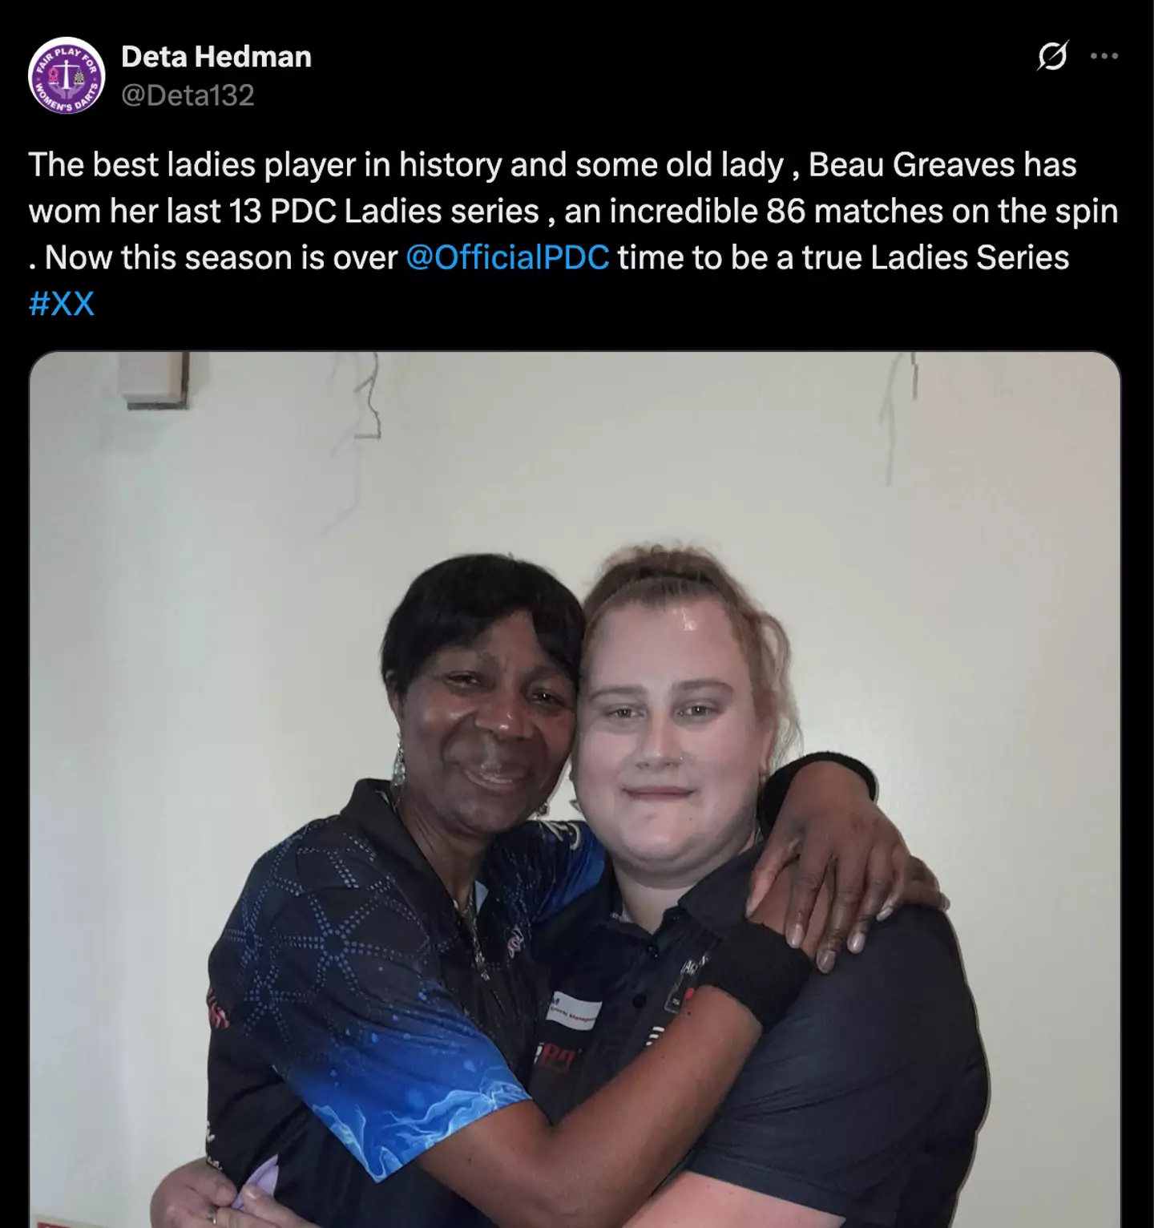The height and width of the screenshot is (1228, 1154).
Task: Open post details via "time to be a true Ladies Series"
Action: (843, 257)
